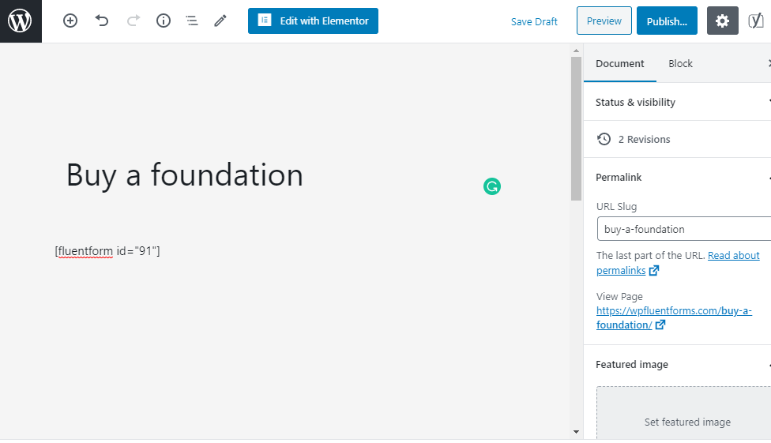Open the add block inserter
Screen dimensions: 771x443
70,21
